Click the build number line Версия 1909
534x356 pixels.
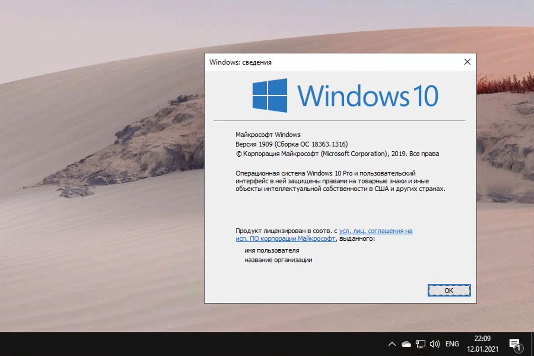pos(291,144)
